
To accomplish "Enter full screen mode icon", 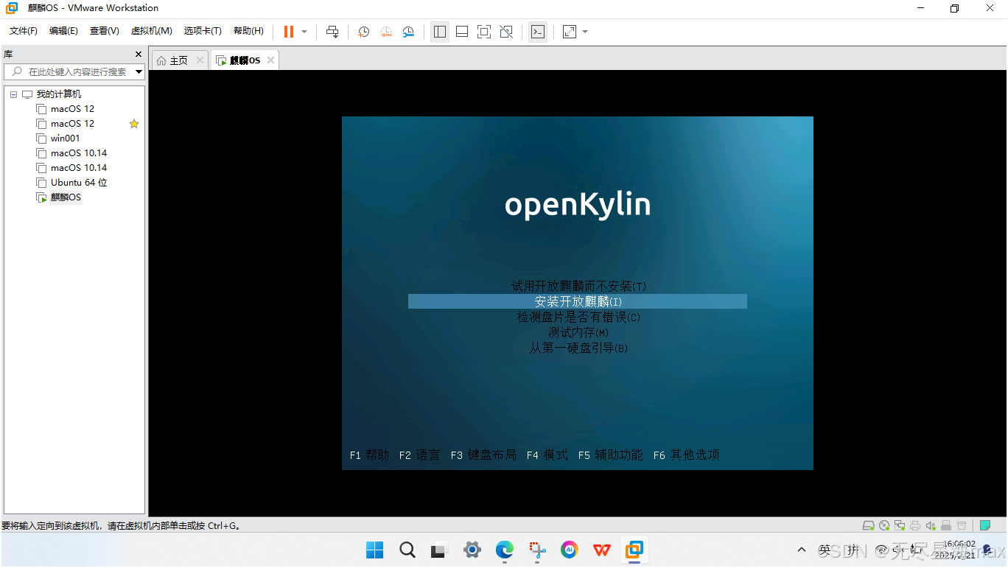I will tap(484, 32).
